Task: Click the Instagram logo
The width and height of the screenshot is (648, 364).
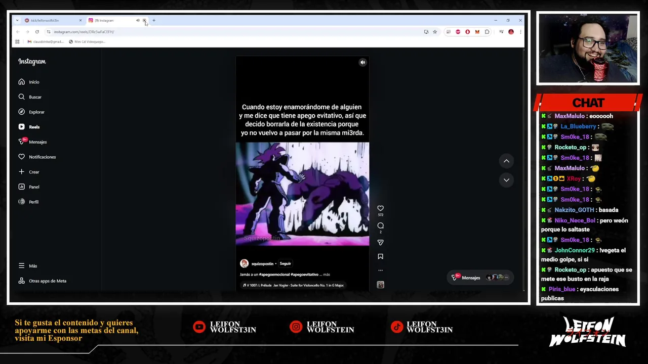Action: [32, 62]
